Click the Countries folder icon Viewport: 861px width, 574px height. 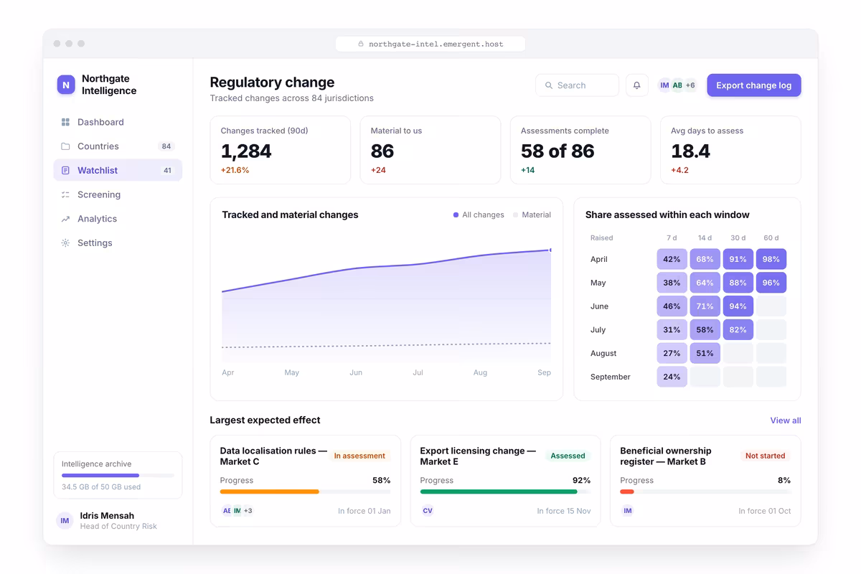click(x=65, y=146)
